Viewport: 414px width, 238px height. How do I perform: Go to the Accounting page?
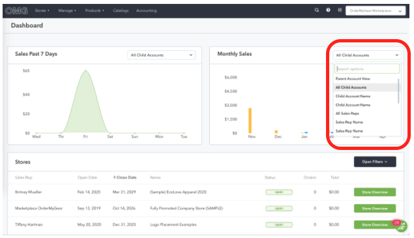146,10
